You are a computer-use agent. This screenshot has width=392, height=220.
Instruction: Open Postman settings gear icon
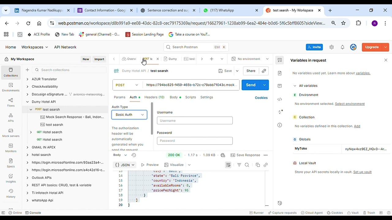(331, 47)
